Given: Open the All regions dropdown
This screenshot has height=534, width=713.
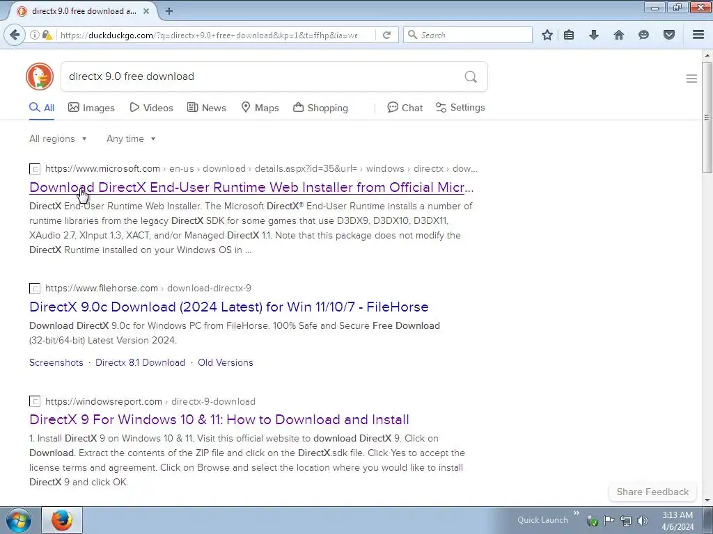Looking at the screenshot, I should 58,138.
